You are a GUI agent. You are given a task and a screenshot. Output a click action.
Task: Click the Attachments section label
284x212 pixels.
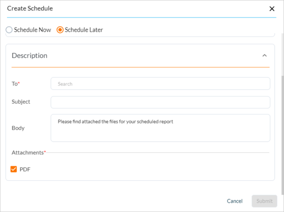(x=27, y=152)
